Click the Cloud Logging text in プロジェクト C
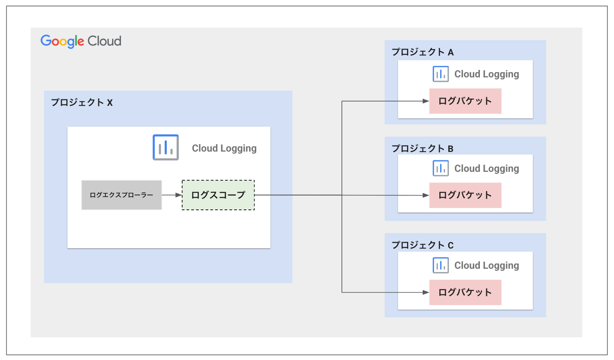 point(487,266)
